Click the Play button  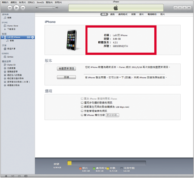(16, 7)
